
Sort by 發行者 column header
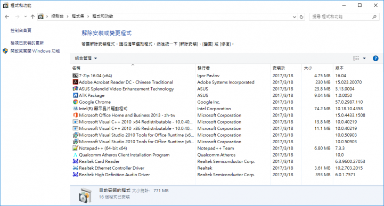point(203,68)
